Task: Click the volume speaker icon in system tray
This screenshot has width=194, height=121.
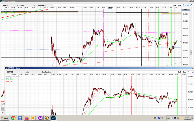Action: (172, 118)
